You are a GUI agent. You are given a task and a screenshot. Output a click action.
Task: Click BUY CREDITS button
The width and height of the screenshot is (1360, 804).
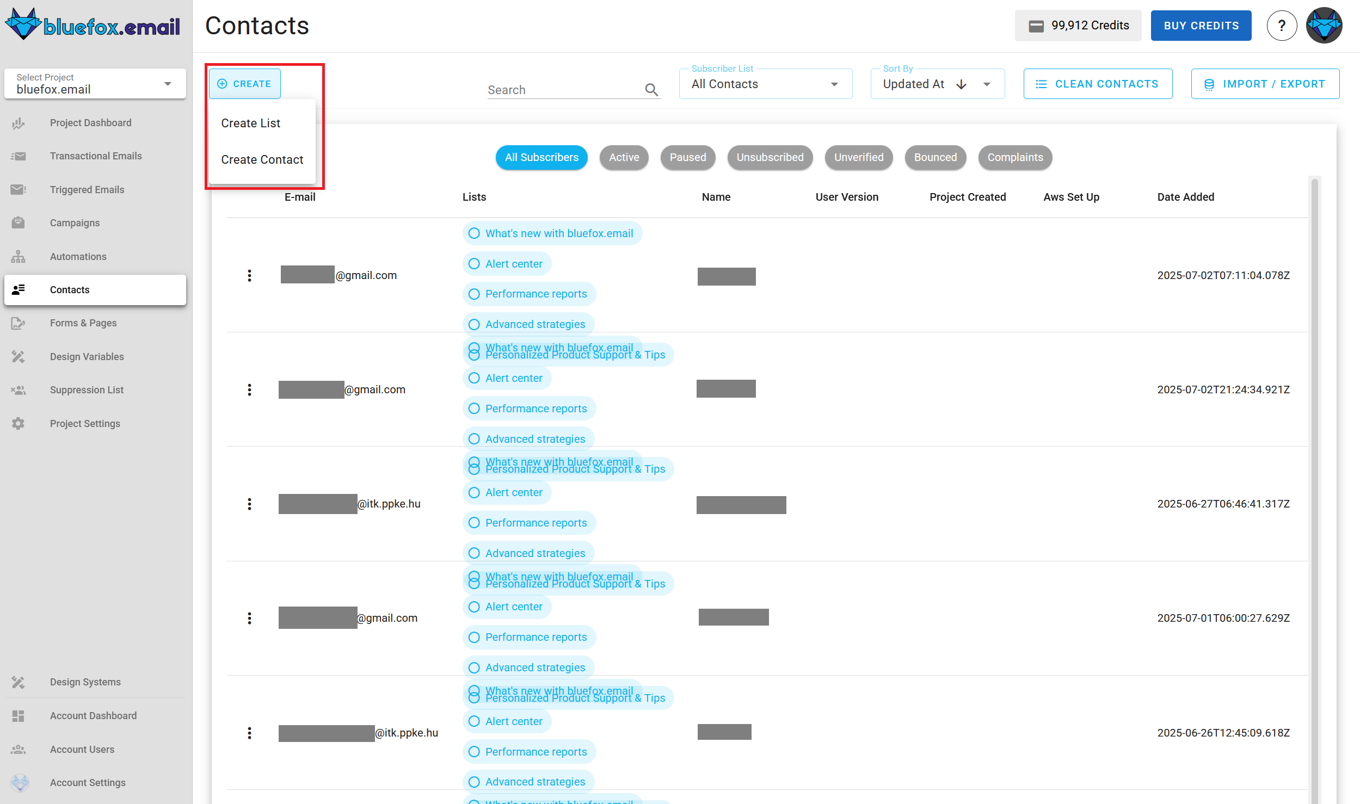1201,26
